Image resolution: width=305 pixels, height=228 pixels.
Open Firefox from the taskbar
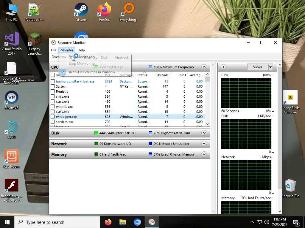(x=108, y=222)
